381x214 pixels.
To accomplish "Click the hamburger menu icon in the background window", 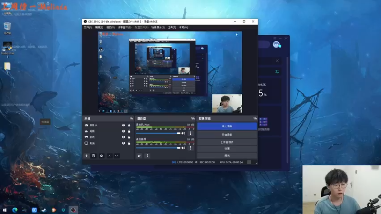I will [275, 39].
